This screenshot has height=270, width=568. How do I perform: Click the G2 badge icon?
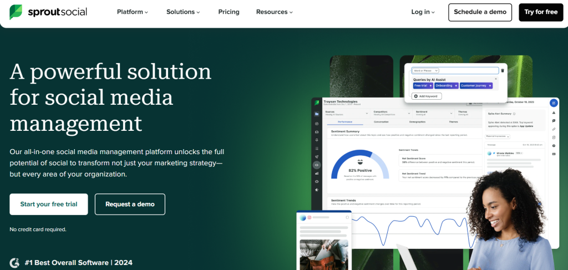coord(14,262)
